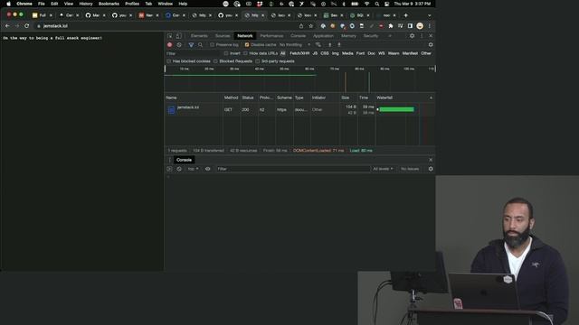
Task: Click the Export HAR download arrow
Action: point(338,44)
